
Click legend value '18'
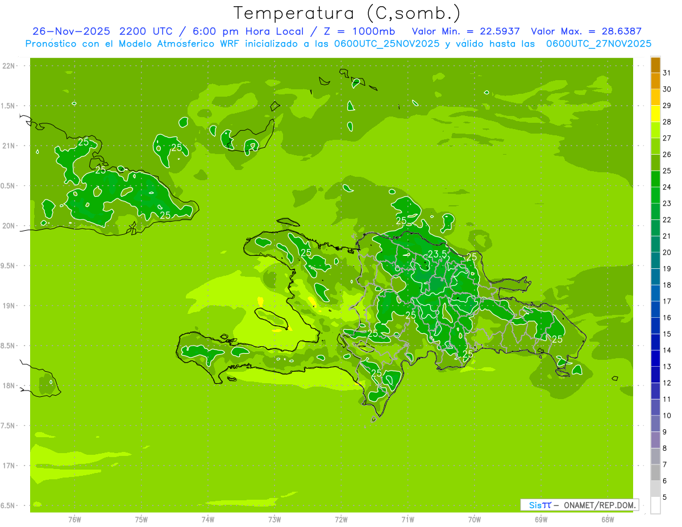tap(667, 285)
